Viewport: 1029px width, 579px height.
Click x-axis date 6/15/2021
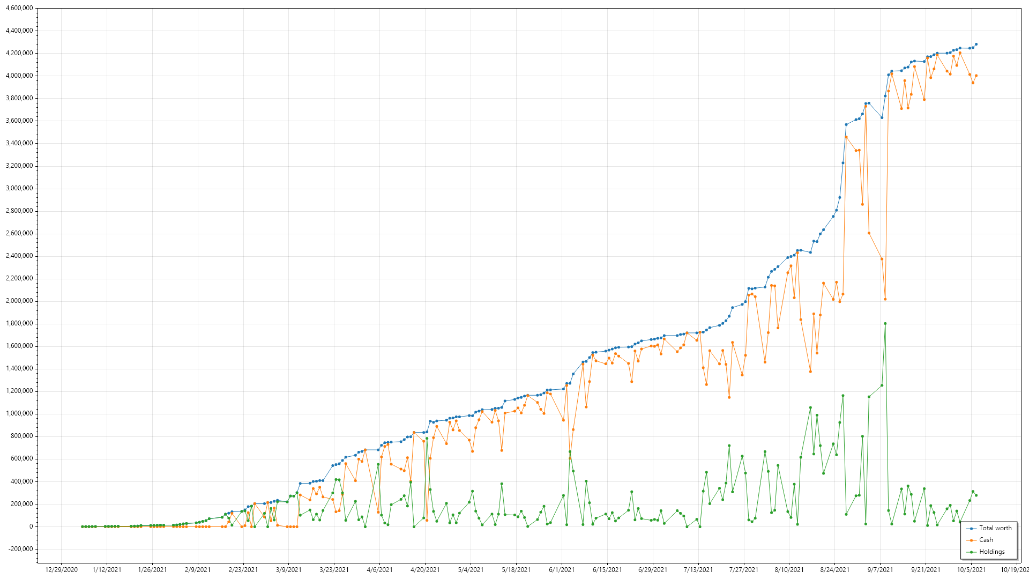607,570
